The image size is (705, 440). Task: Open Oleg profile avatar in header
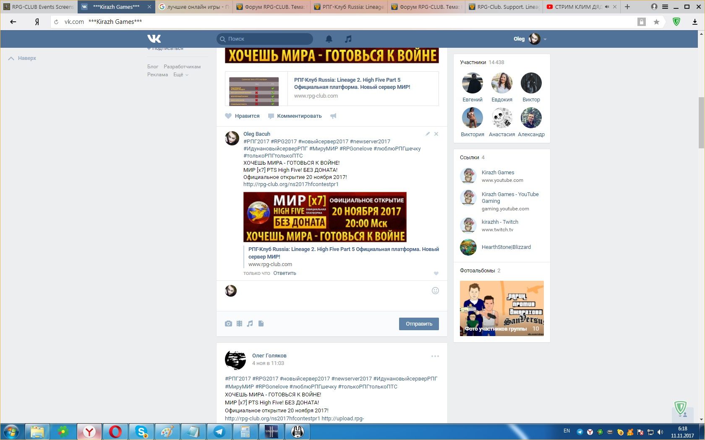(x=534, y=39)
